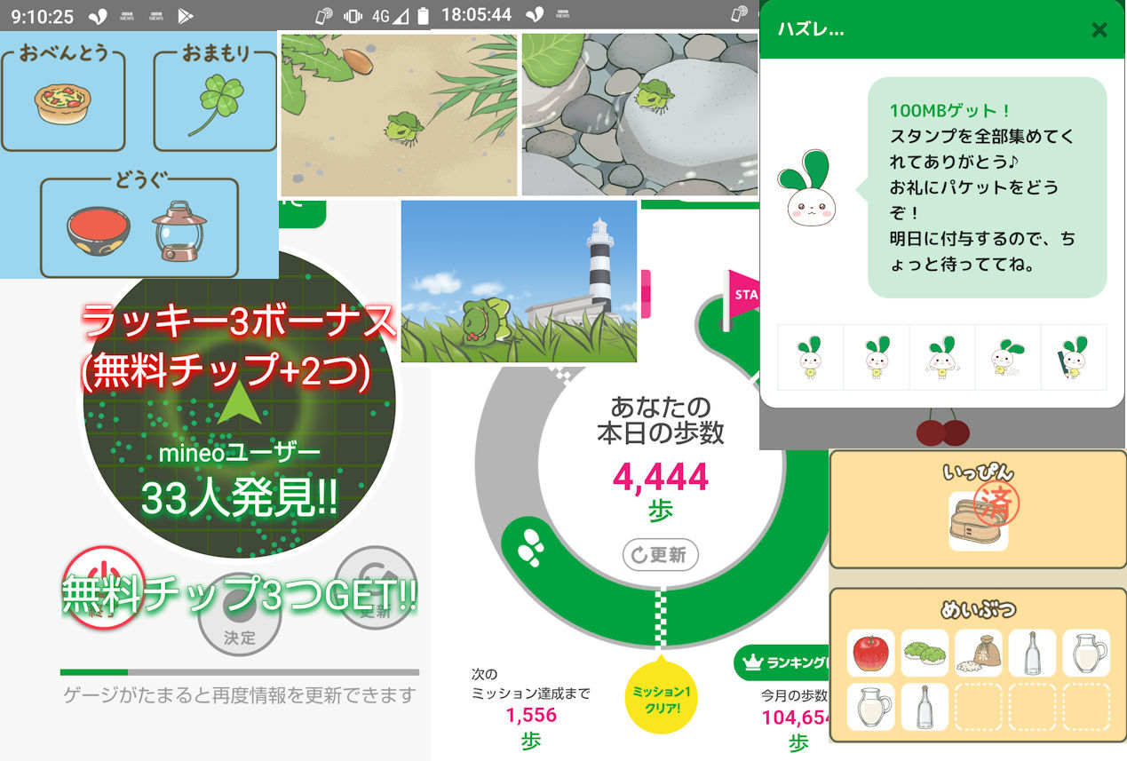The height and width of the screenshot is (761, 1127).
Task: Select the rabbit stamp holding a pencil
Action: coord(1074,357)
